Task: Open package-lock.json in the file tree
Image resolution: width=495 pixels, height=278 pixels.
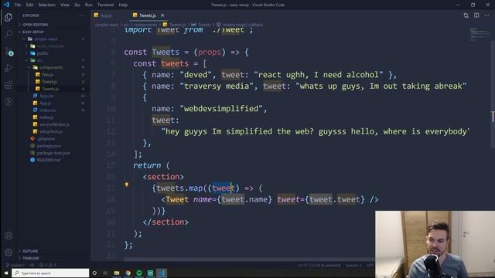Action: pos(53,153)
